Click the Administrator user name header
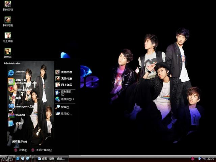The height and width of the screenshot is (162, 216). click(x=12, y=63)
